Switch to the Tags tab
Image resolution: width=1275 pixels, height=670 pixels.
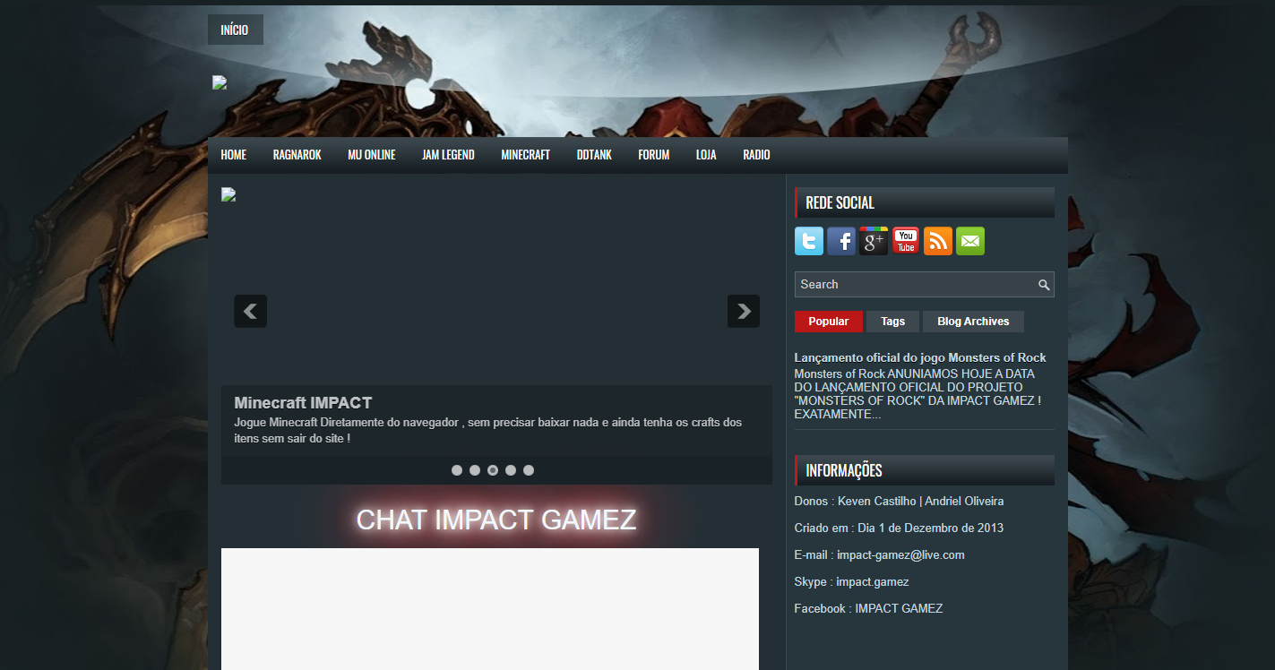tap(892, 321)
